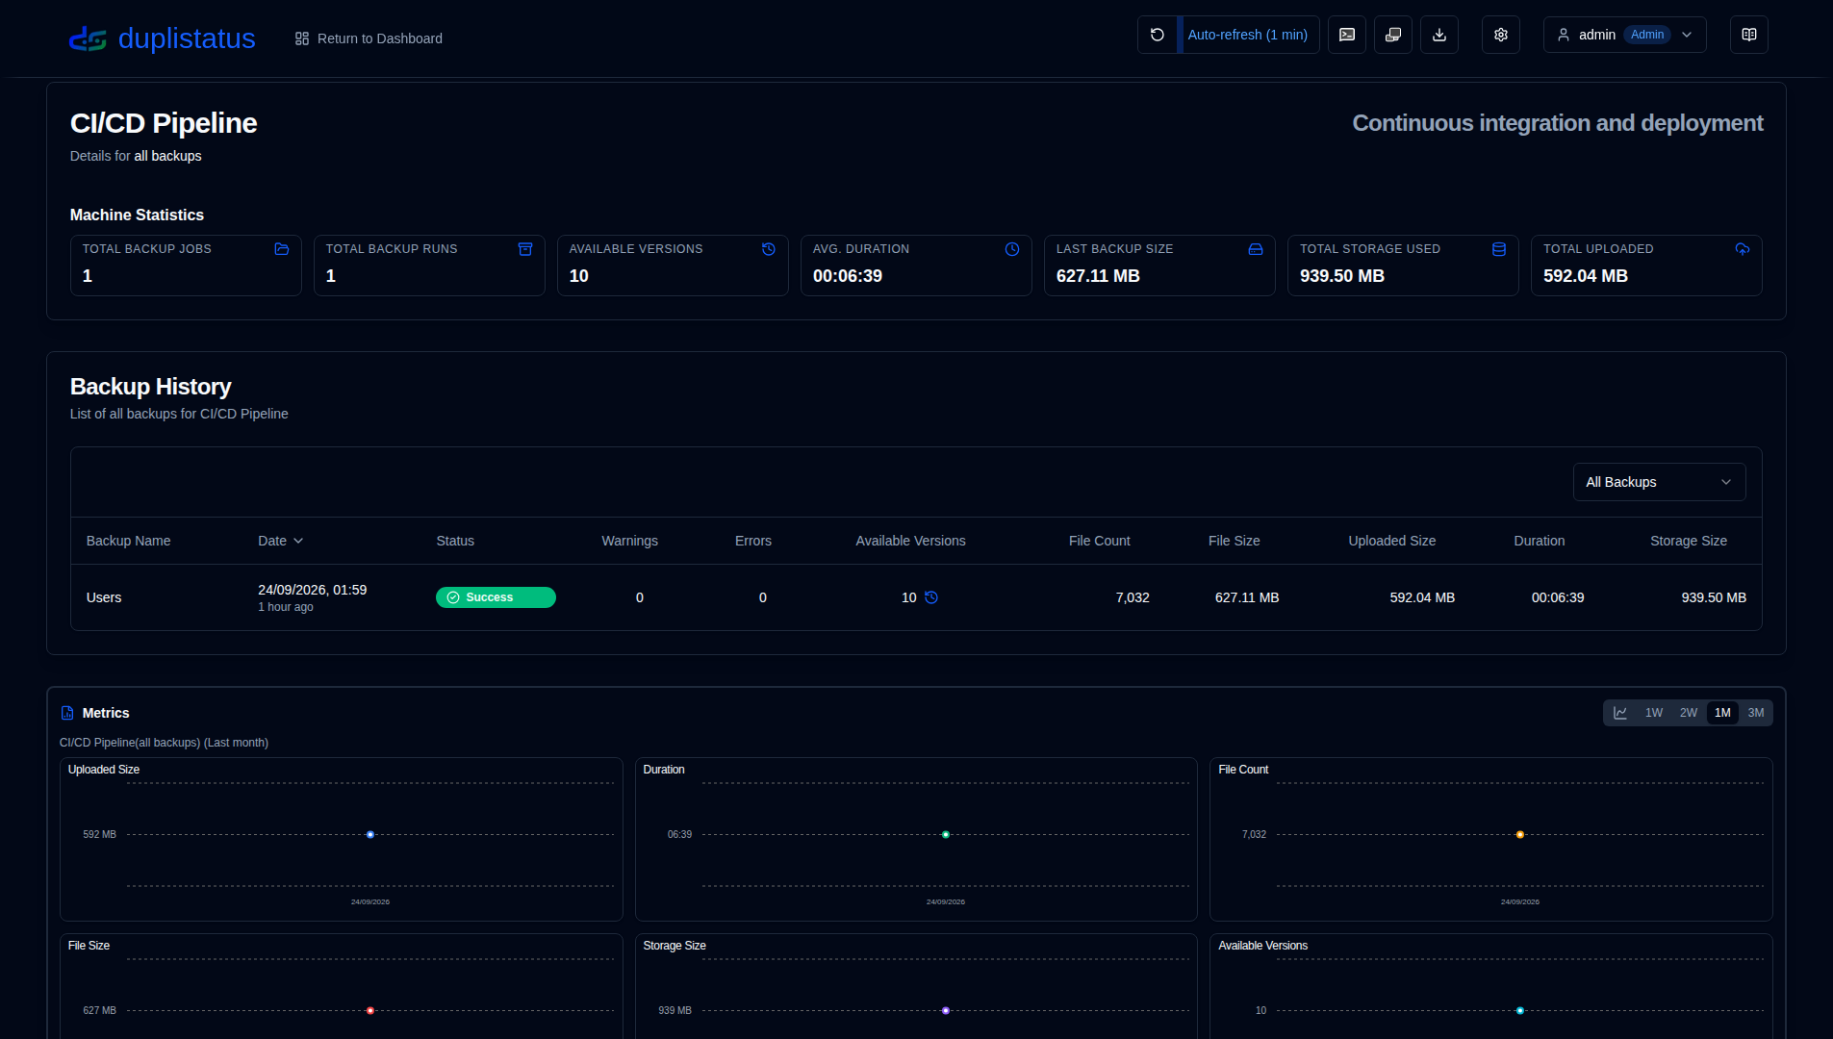Click the 7,032 file count cell
The height and width of the screenshot is (1039, 1833).
(x=1133, y=597)
